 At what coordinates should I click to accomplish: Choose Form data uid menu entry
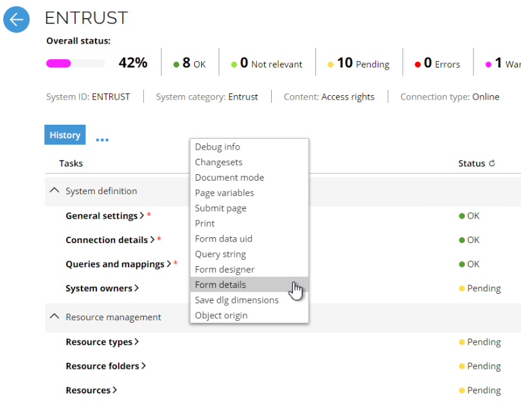249,239
